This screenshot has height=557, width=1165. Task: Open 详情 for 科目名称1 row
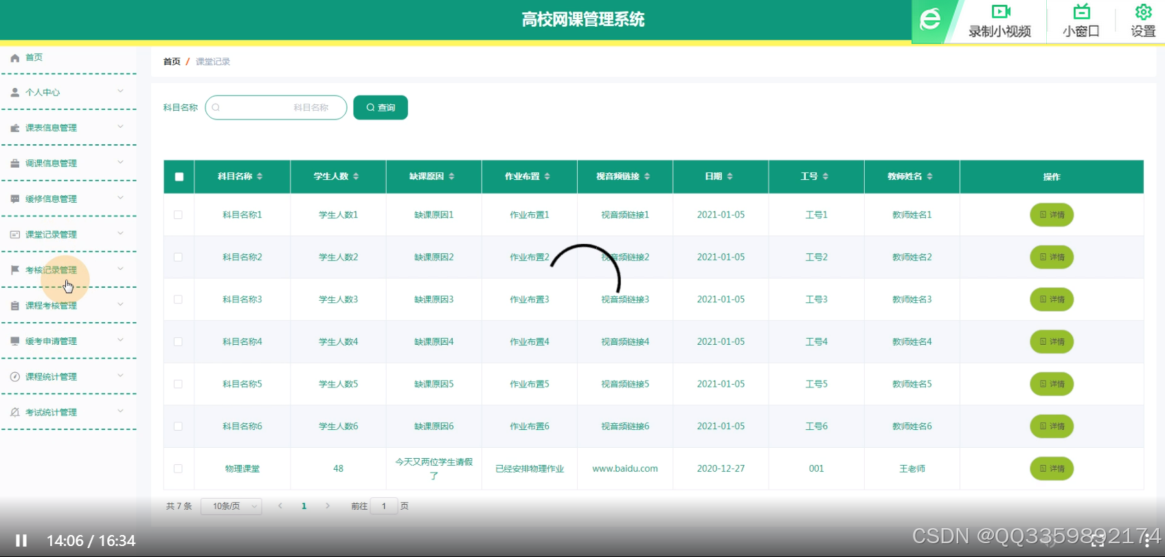[1052, 215]
